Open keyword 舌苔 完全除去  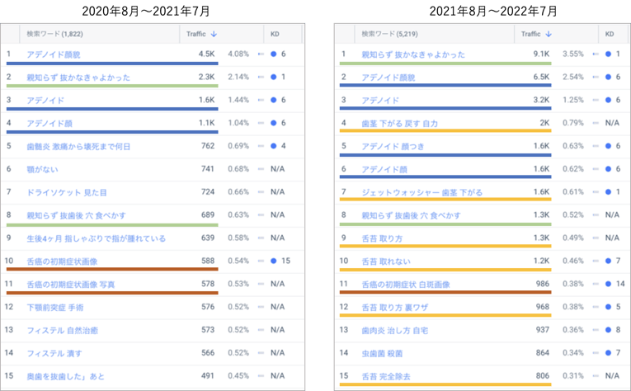click(386, 376)
